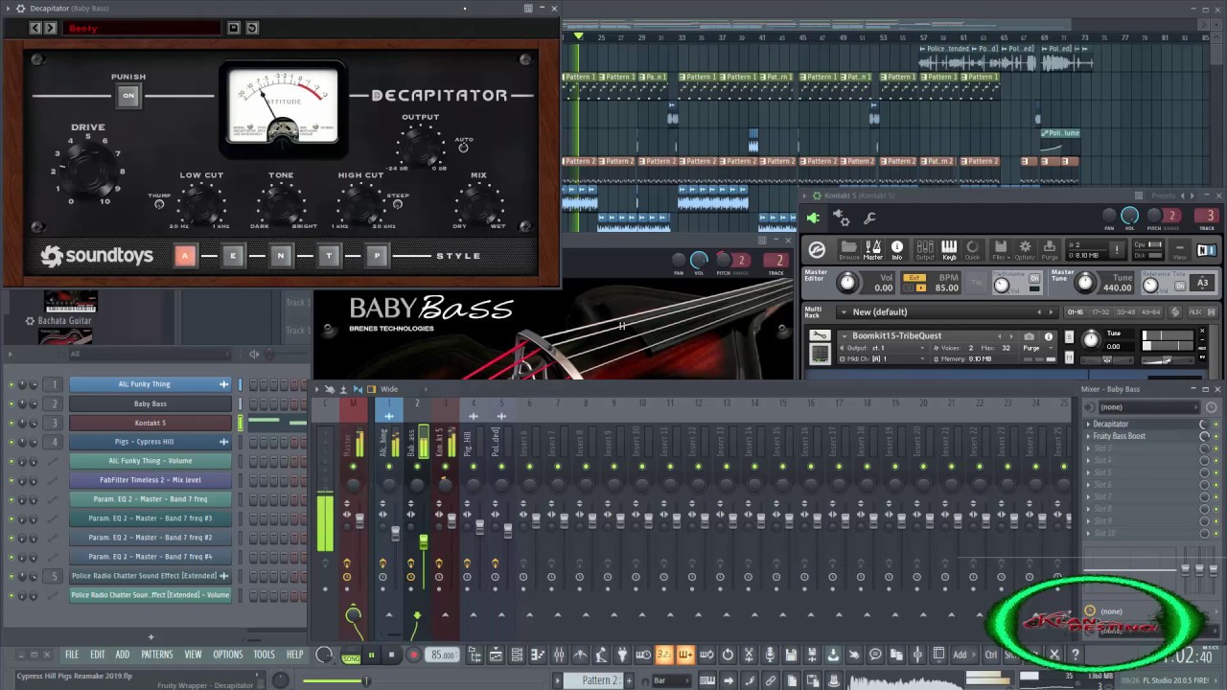Image resolution: width=1227 pixels, height=690 pixels.
Task: Open Kontakt Options gear
Action: point(1025,250)
